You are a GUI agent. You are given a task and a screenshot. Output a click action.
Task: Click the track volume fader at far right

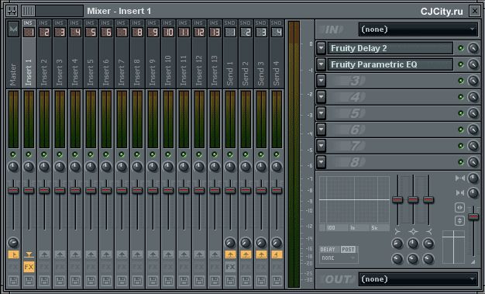(473, 216)
